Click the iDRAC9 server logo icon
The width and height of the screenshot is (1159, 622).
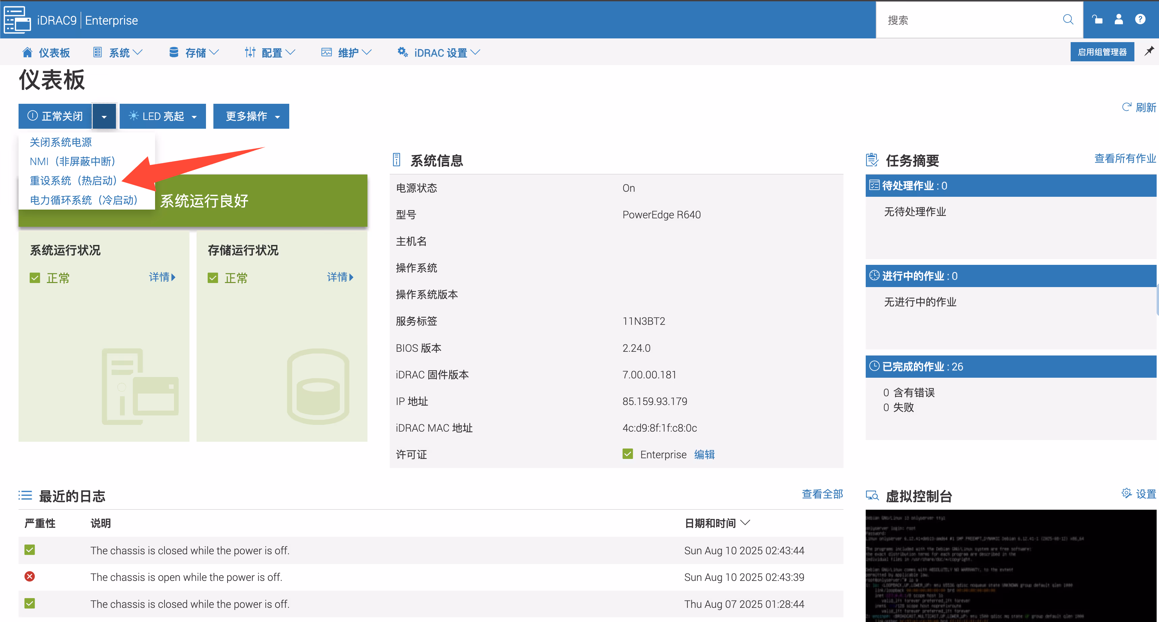[17, 20]
